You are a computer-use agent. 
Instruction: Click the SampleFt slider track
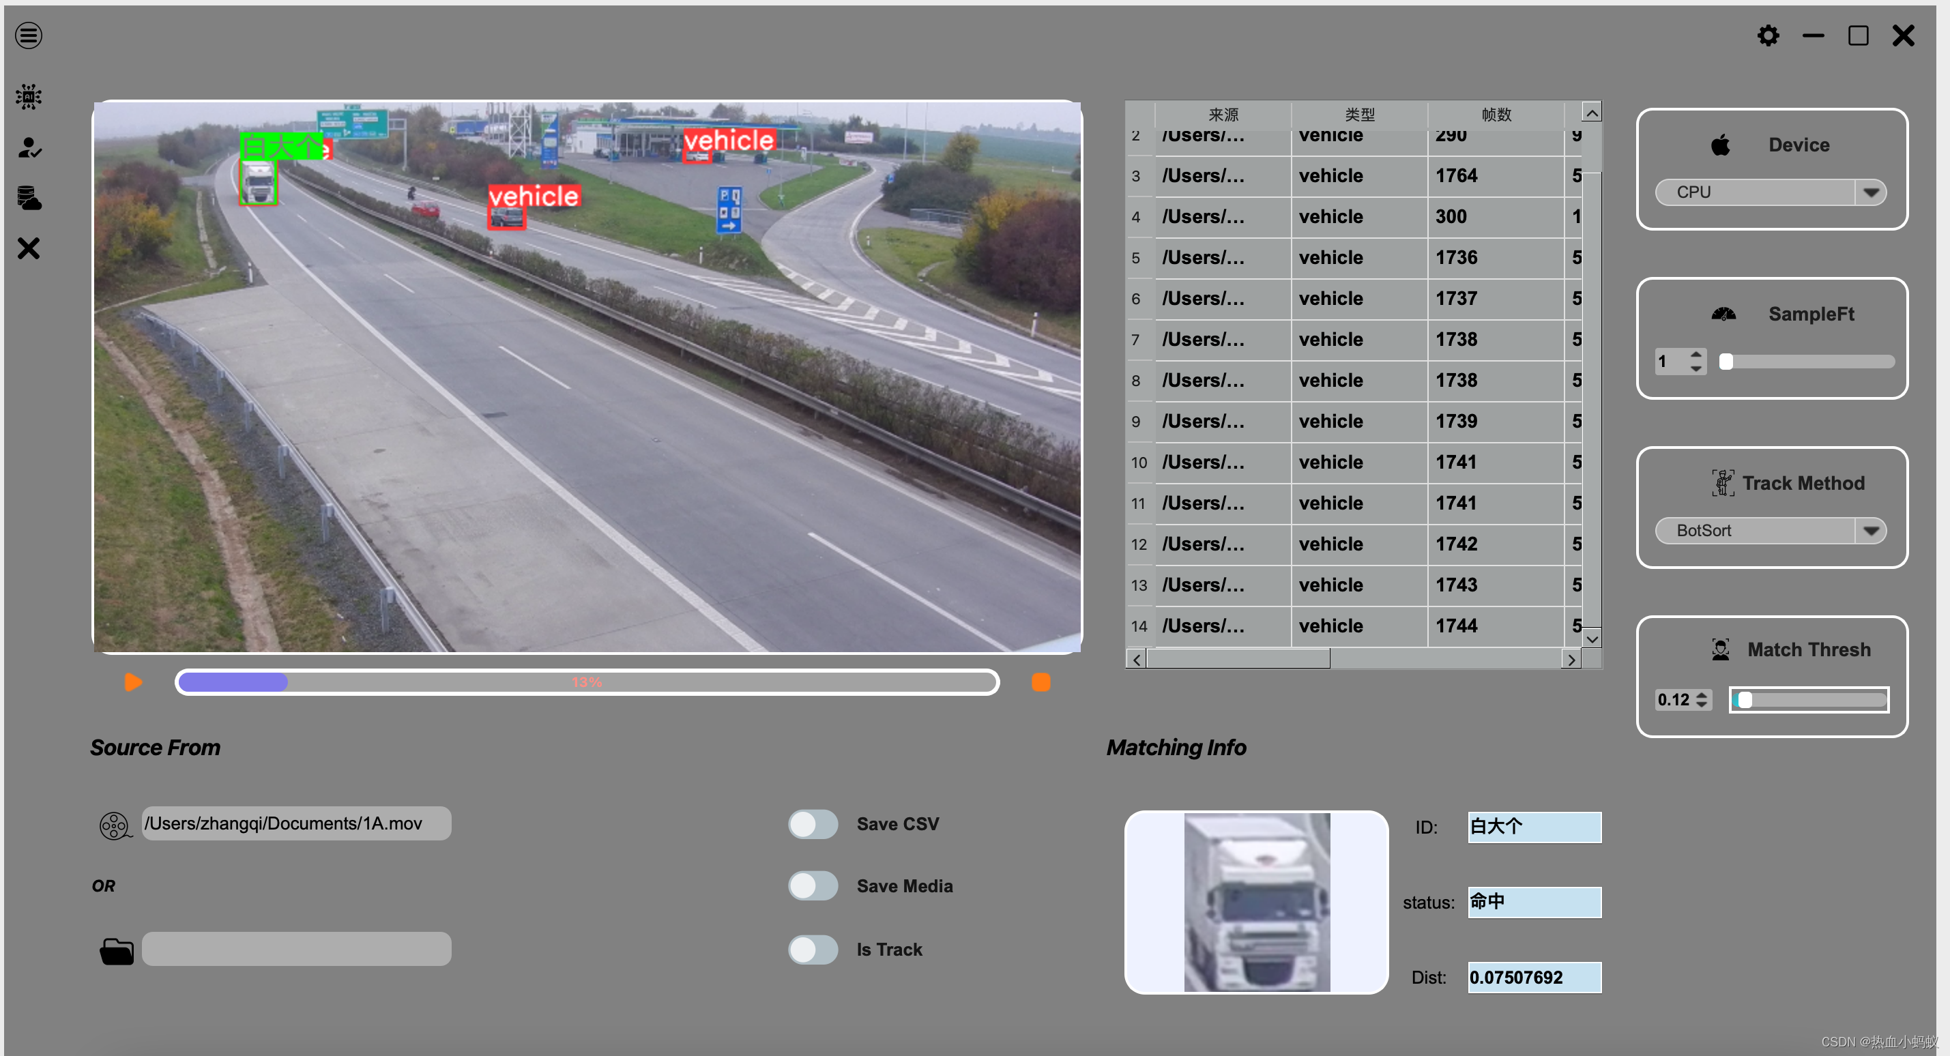pyautogui.click(x=1809, y=362)
